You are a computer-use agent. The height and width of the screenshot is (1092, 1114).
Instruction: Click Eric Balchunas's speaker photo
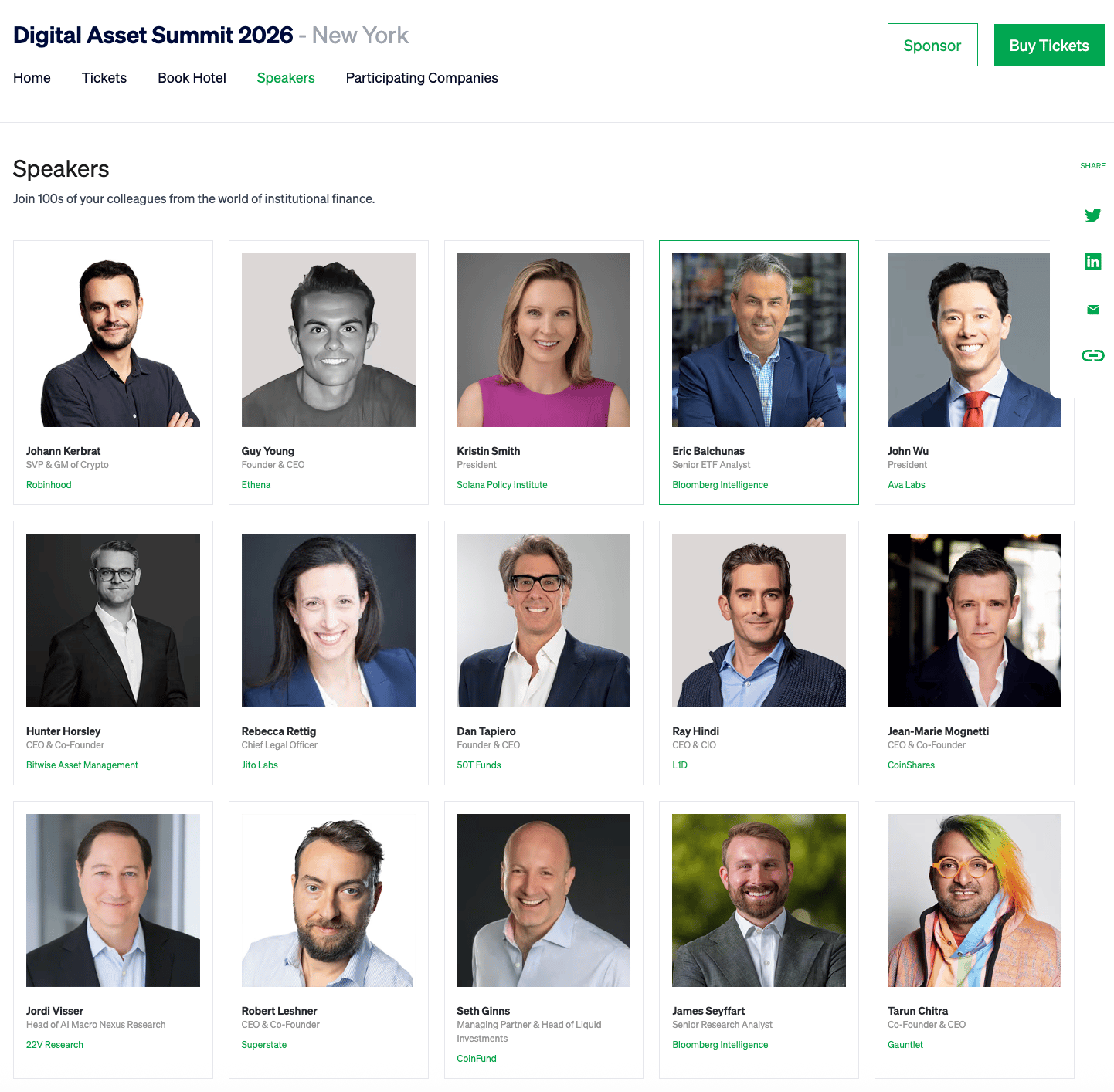pos(759,340)
